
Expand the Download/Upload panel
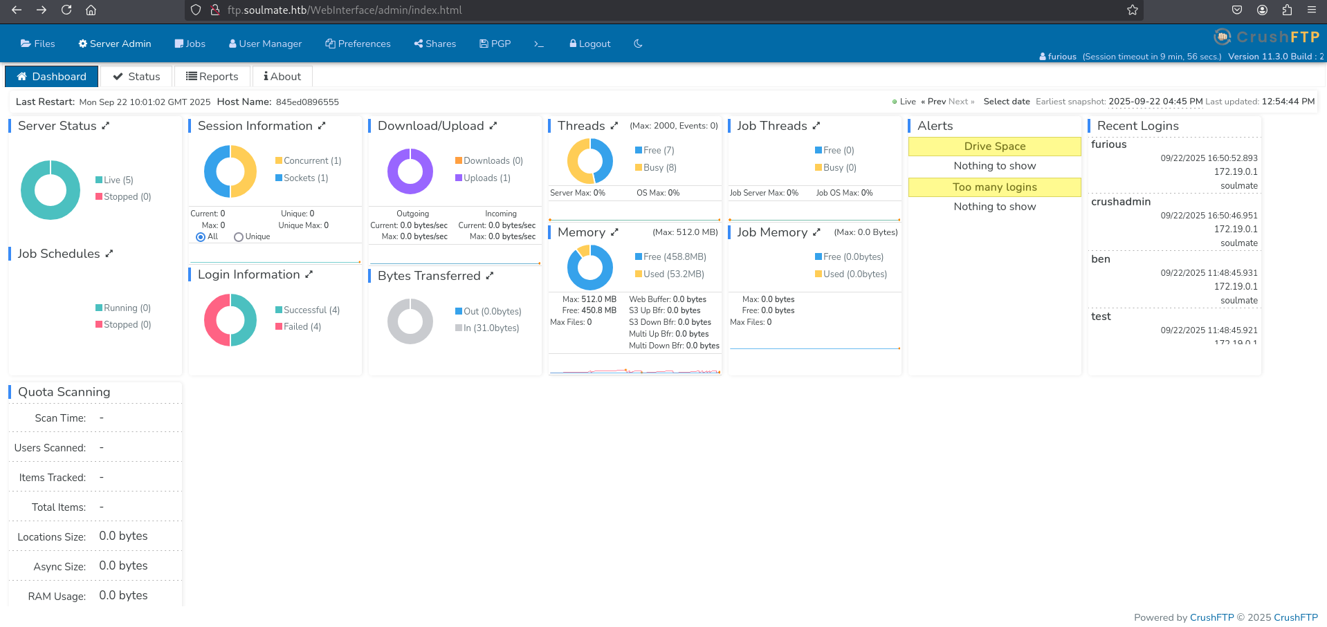click(x=493, y=126)
